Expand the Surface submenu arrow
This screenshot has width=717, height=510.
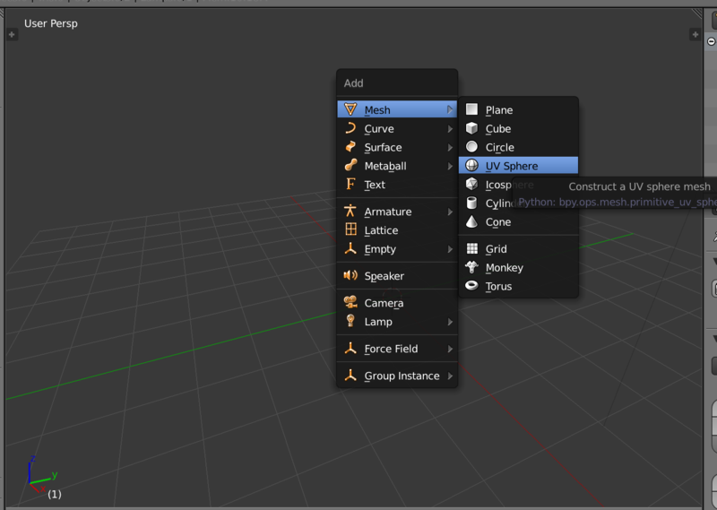pyautogui.click(x=450, y=147)
